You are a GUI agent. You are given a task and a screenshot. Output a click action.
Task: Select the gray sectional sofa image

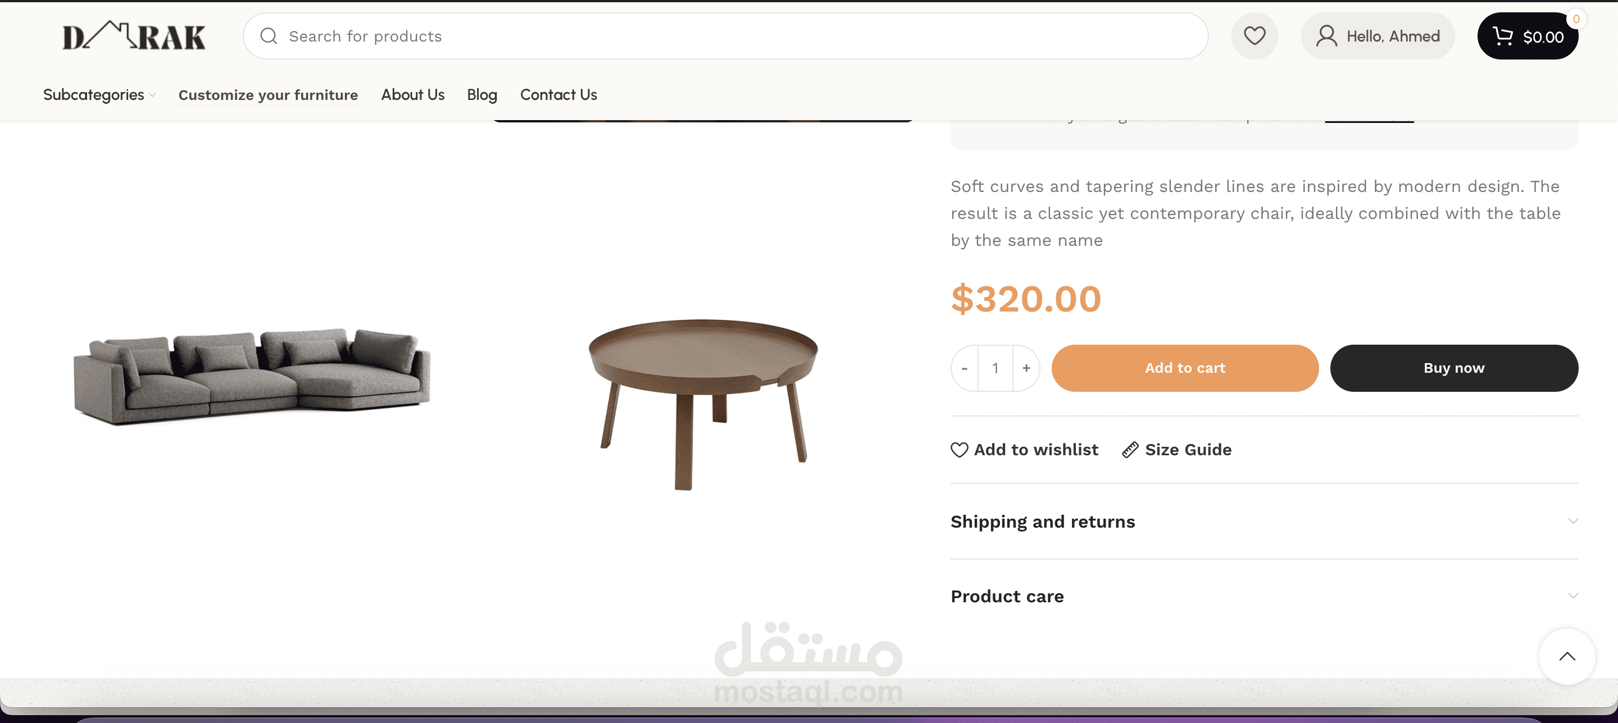coord(252,376)
